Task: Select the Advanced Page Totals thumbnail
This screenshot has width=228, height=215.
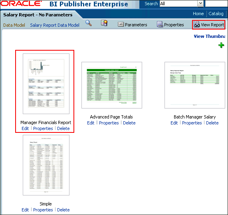Action: click(x=112, y=85)
